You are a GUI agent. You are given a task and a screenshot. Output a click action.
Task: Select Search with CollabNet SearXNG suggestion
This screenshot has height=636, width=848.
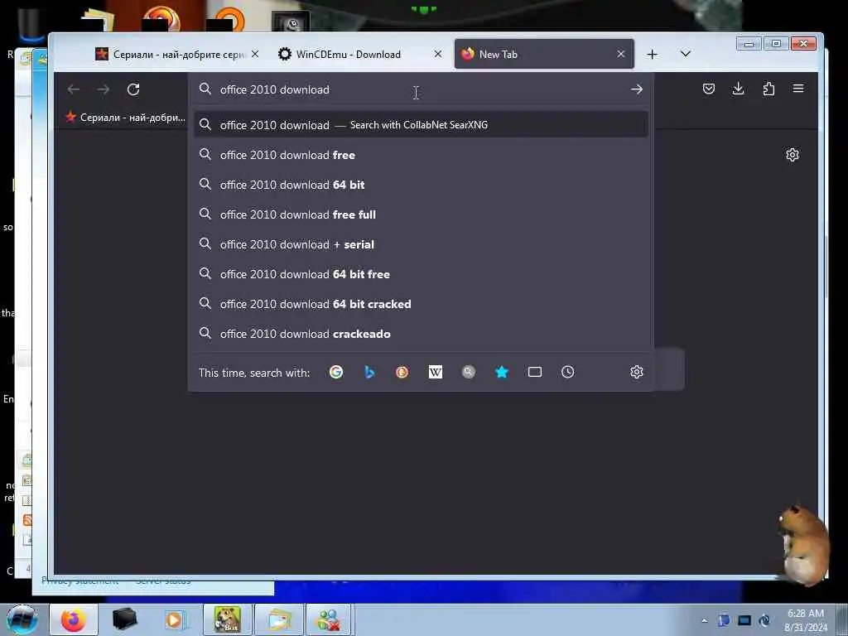[421, 125]
